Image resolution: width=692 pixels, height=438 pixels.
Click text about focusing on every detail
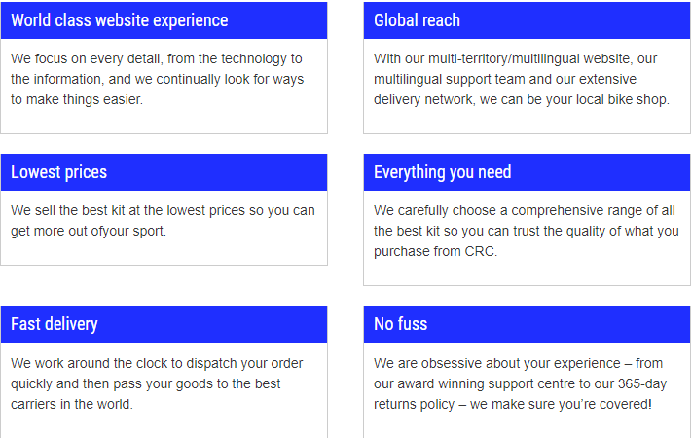coord(157,79)
